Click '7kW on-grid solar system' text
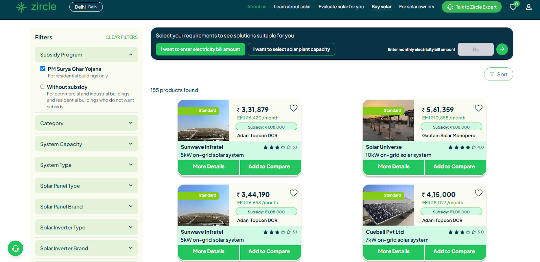 click(397, 240)
